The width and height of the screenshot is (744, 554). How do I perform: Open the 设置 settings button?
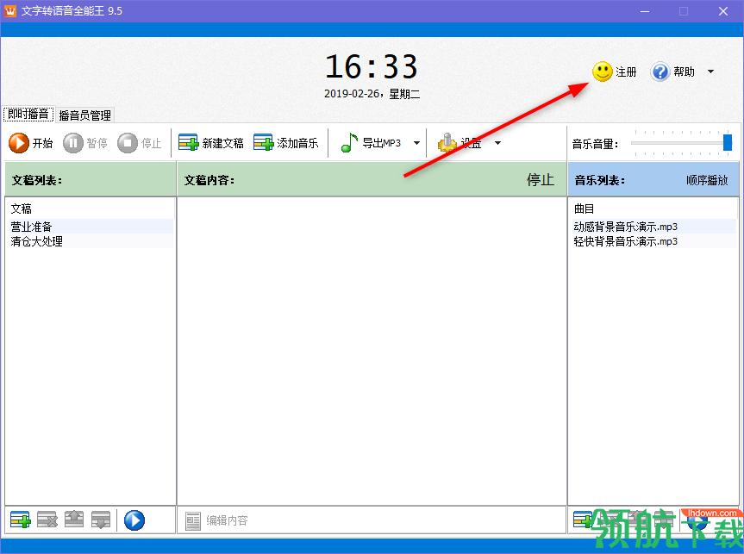(x=460, y=143)
